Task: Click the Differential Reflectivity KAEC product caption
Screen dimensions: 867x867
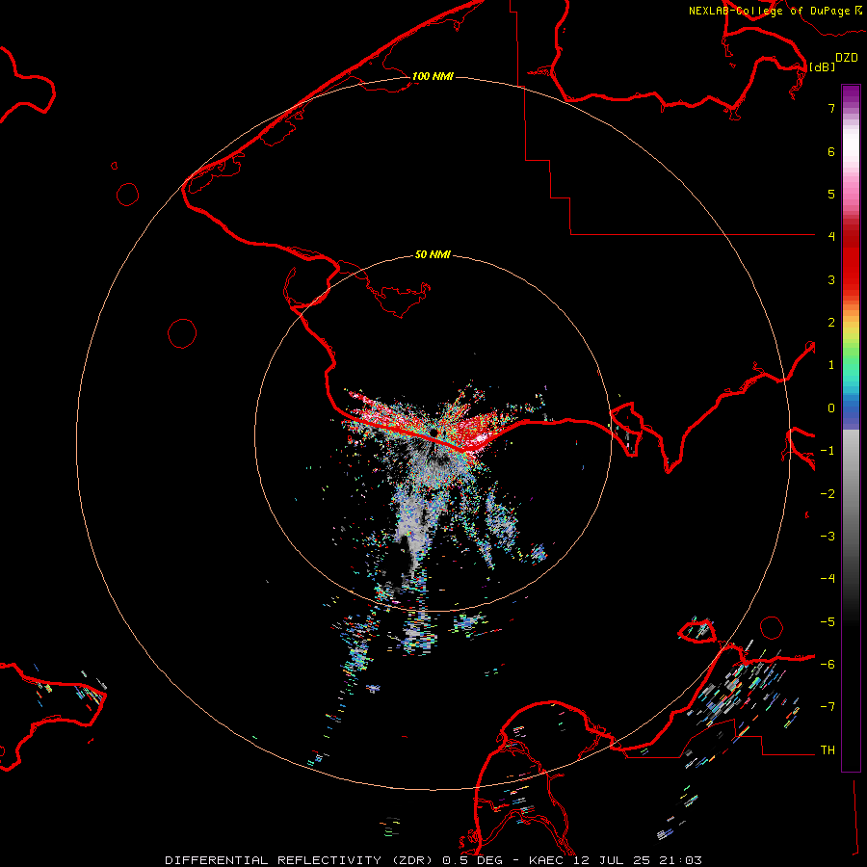Action: (433, 860)
